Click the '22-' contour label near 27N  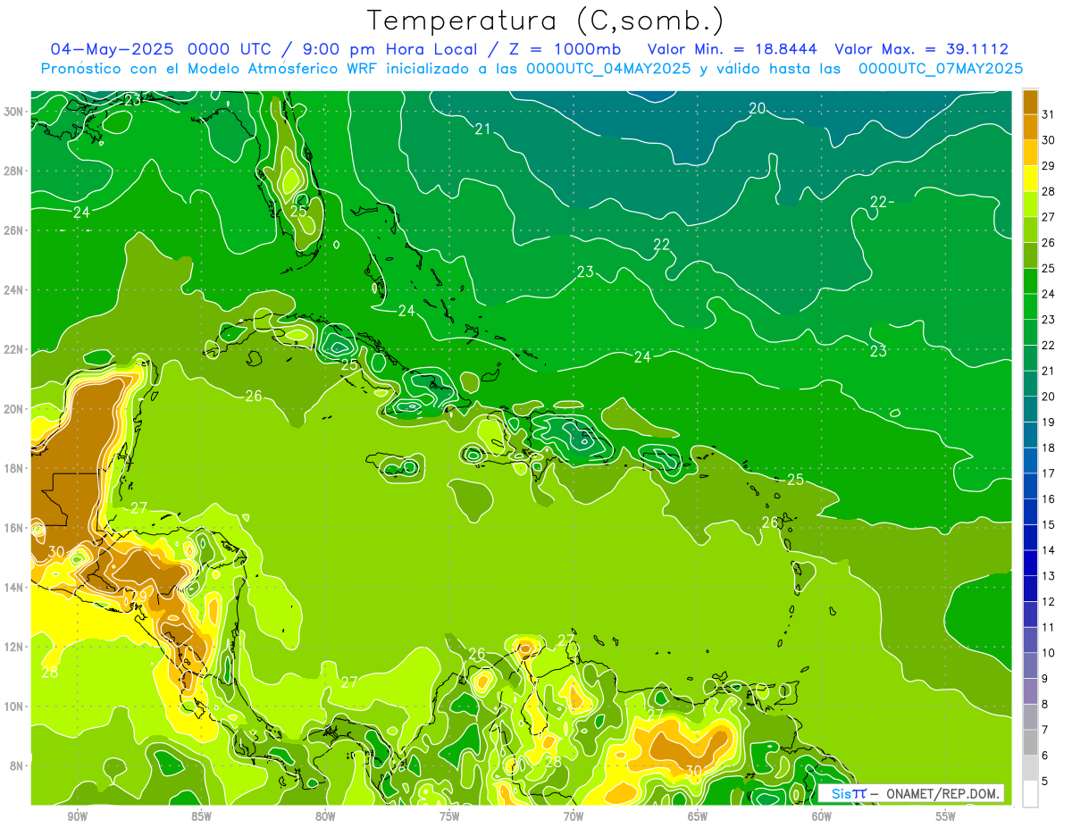[882, 203]
